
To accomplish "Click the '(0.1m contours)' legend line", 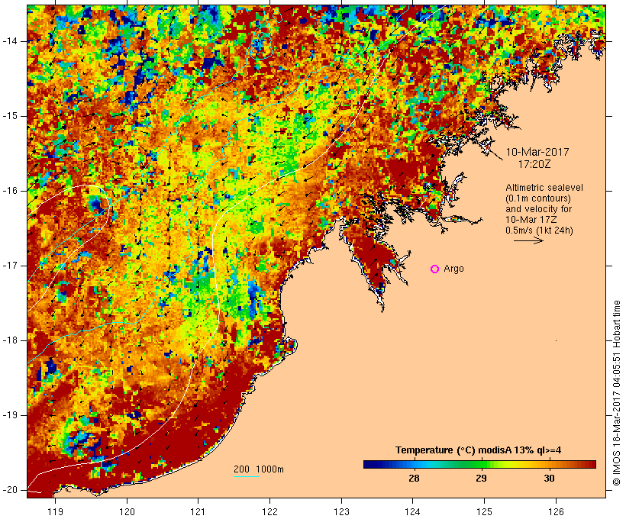I will click(538, 198).
